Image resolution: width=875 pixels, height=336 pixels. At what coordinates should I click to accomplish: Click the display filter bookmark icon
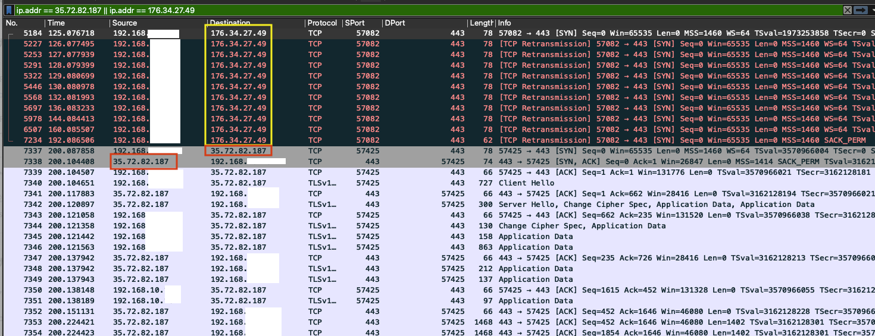click(x=9, y=11)
